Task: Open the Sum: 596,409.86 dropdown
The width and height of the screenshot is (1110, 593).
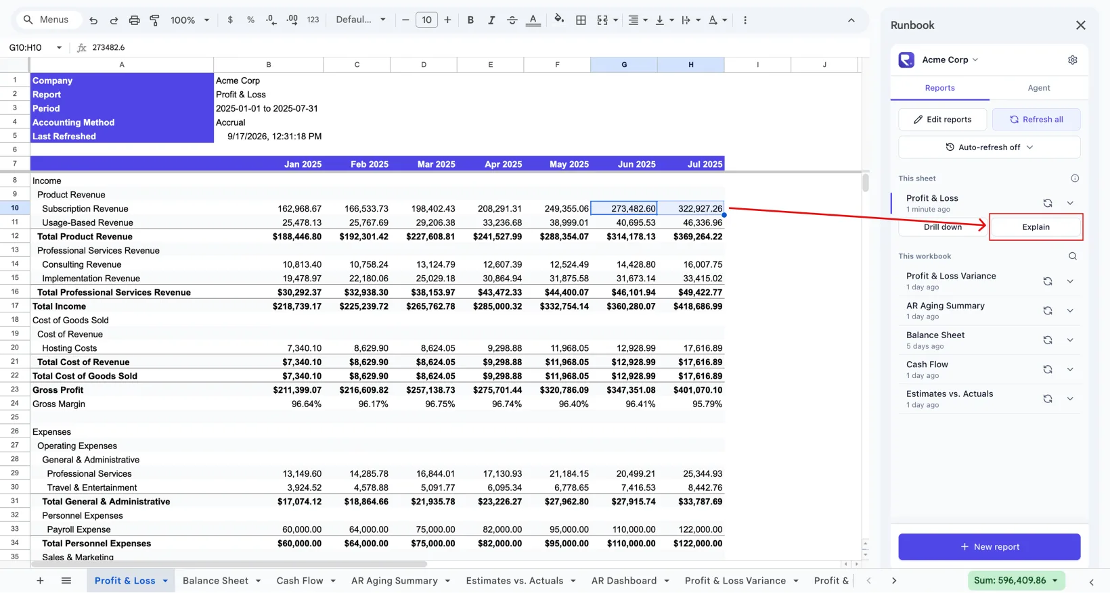Action: (x=1016, y=580)
